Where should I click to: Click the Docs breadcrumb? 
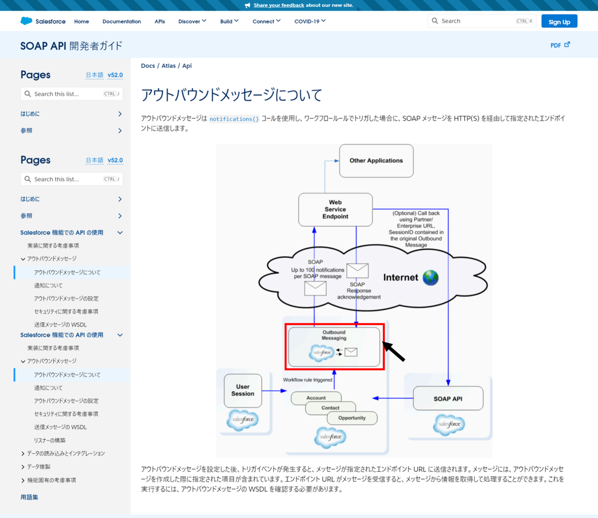[x=148, y=66]
